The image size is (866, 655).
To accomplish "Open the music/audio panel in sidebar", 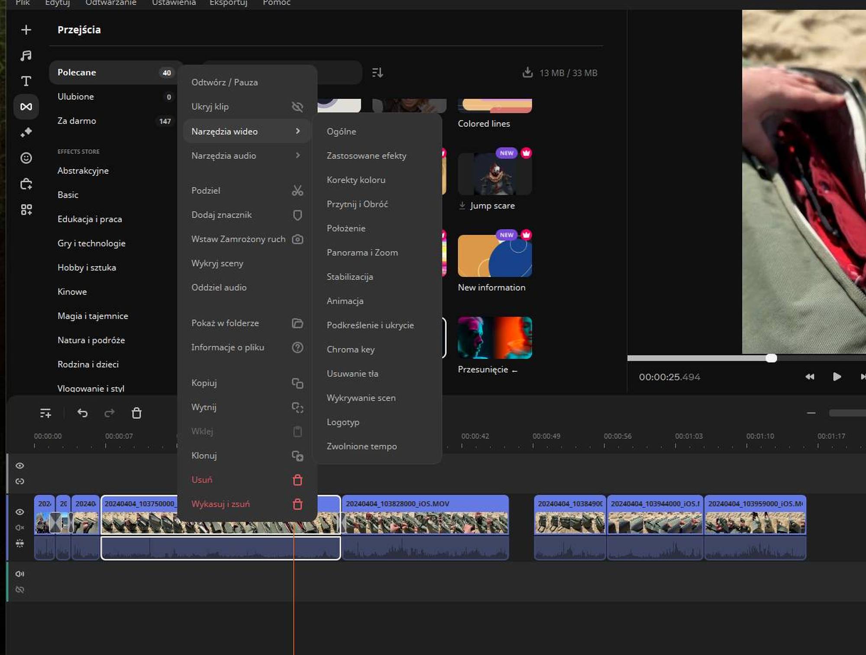I will coord(26,55).
